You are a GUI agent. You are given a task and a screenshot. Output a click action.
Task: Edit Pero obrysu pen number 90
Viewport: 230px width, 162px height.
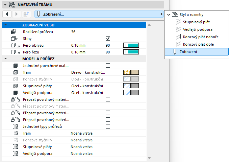tap(108, 45)
